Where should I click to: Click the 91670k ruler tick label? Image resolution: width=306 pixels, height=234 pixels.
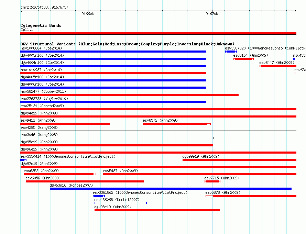click(212, 14)
